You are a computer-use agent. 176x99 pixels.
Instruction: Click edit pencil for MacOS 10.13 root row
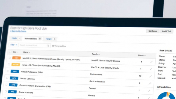pyautogui.click(x=151, y=62)
